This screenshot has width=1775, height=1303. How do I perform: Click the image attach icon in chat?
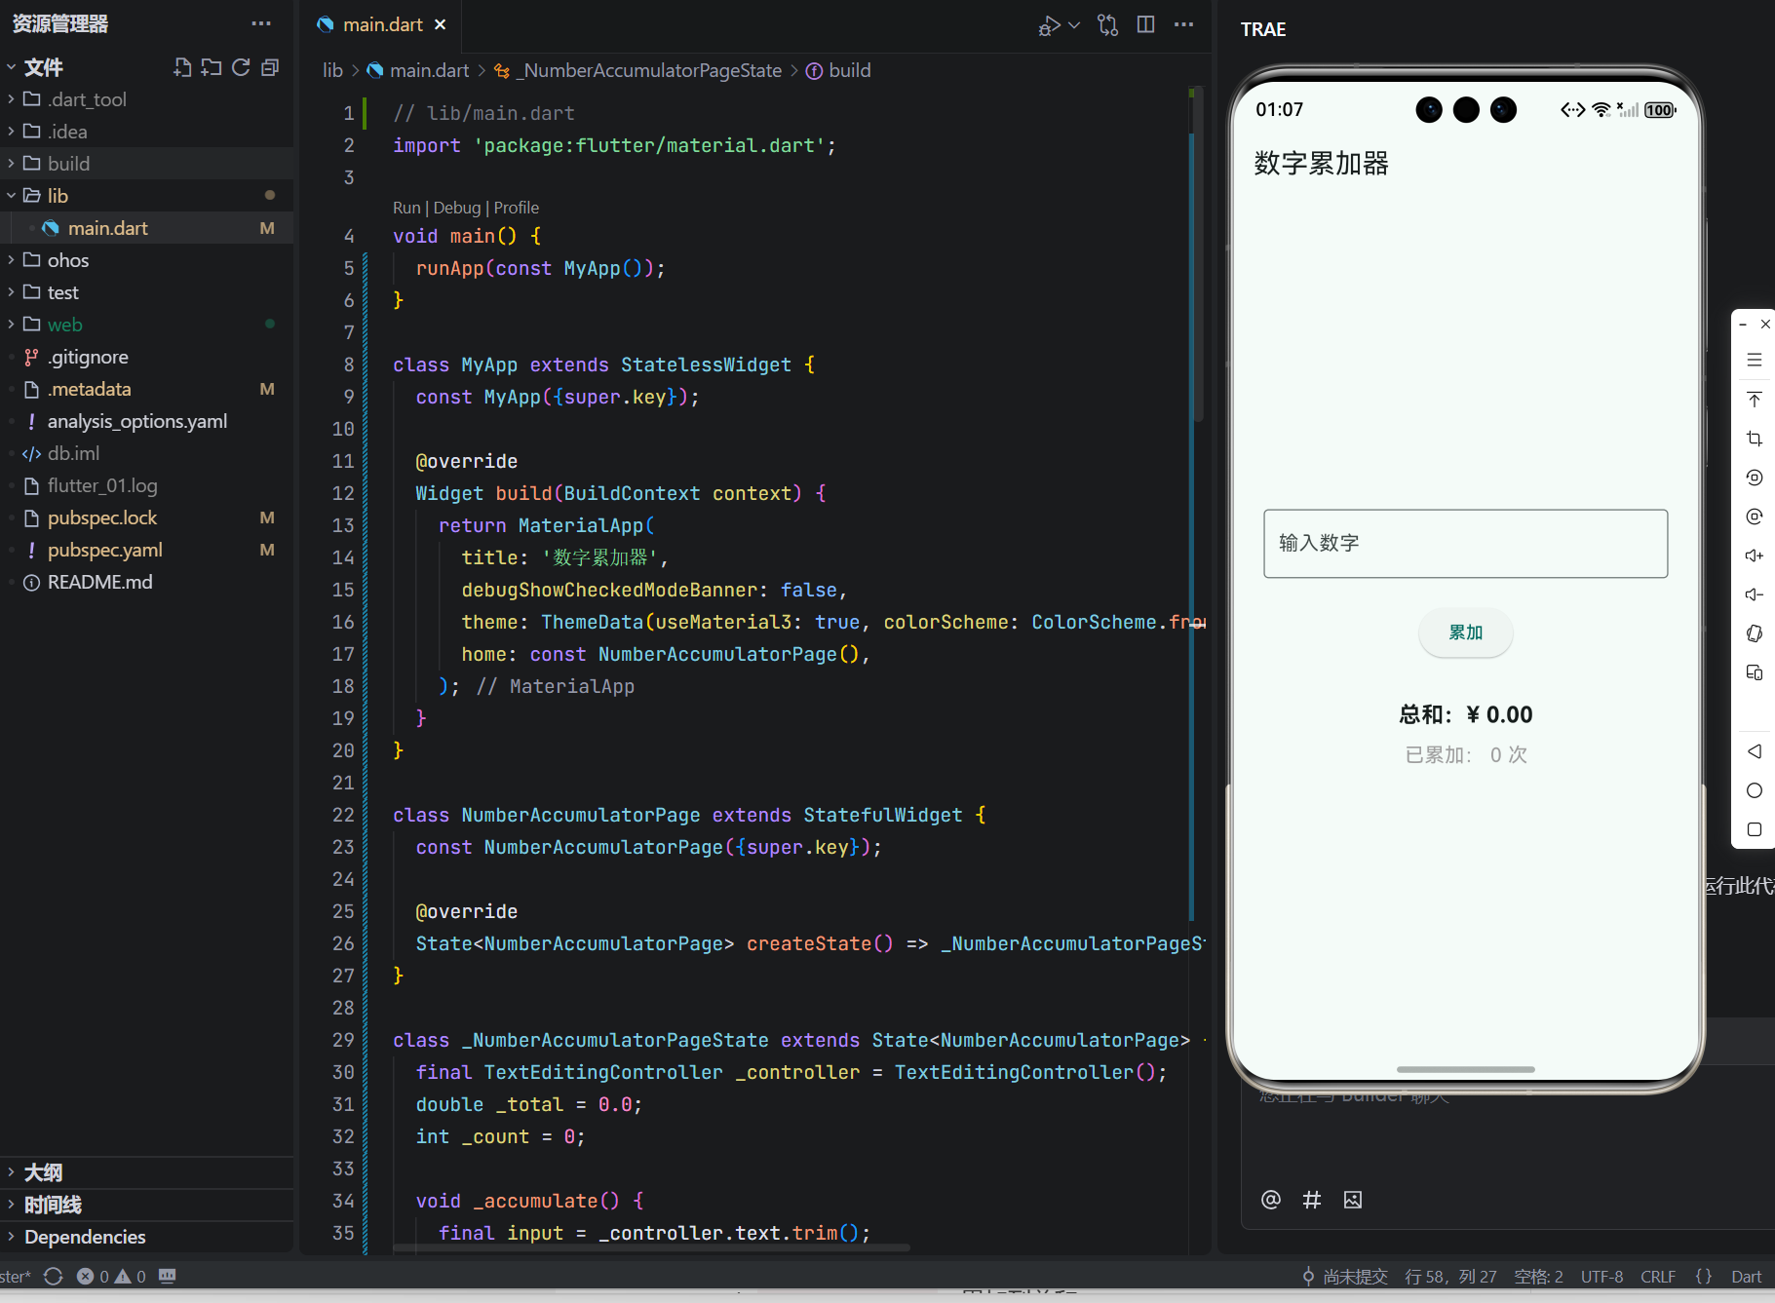coord(1353,1200)
